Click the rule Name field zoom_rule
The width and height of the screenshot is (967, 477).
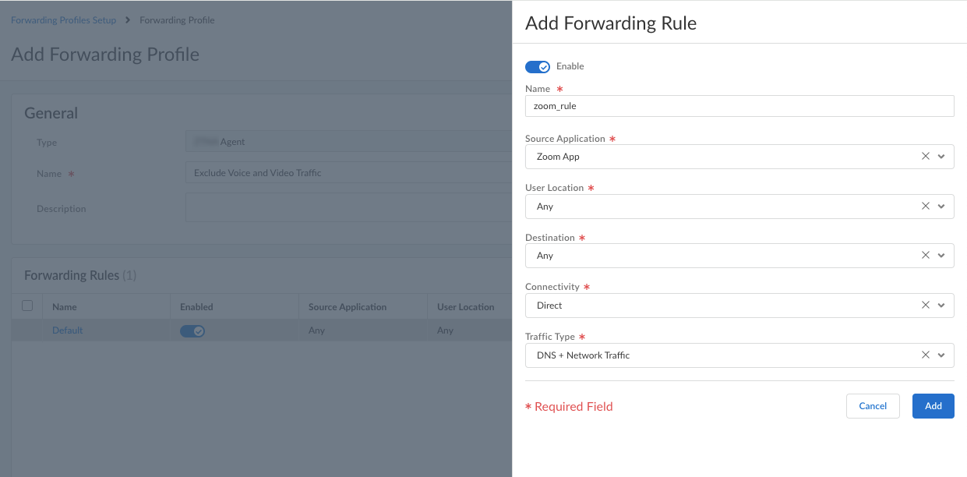pyautogui.click(x=739, y=106)
